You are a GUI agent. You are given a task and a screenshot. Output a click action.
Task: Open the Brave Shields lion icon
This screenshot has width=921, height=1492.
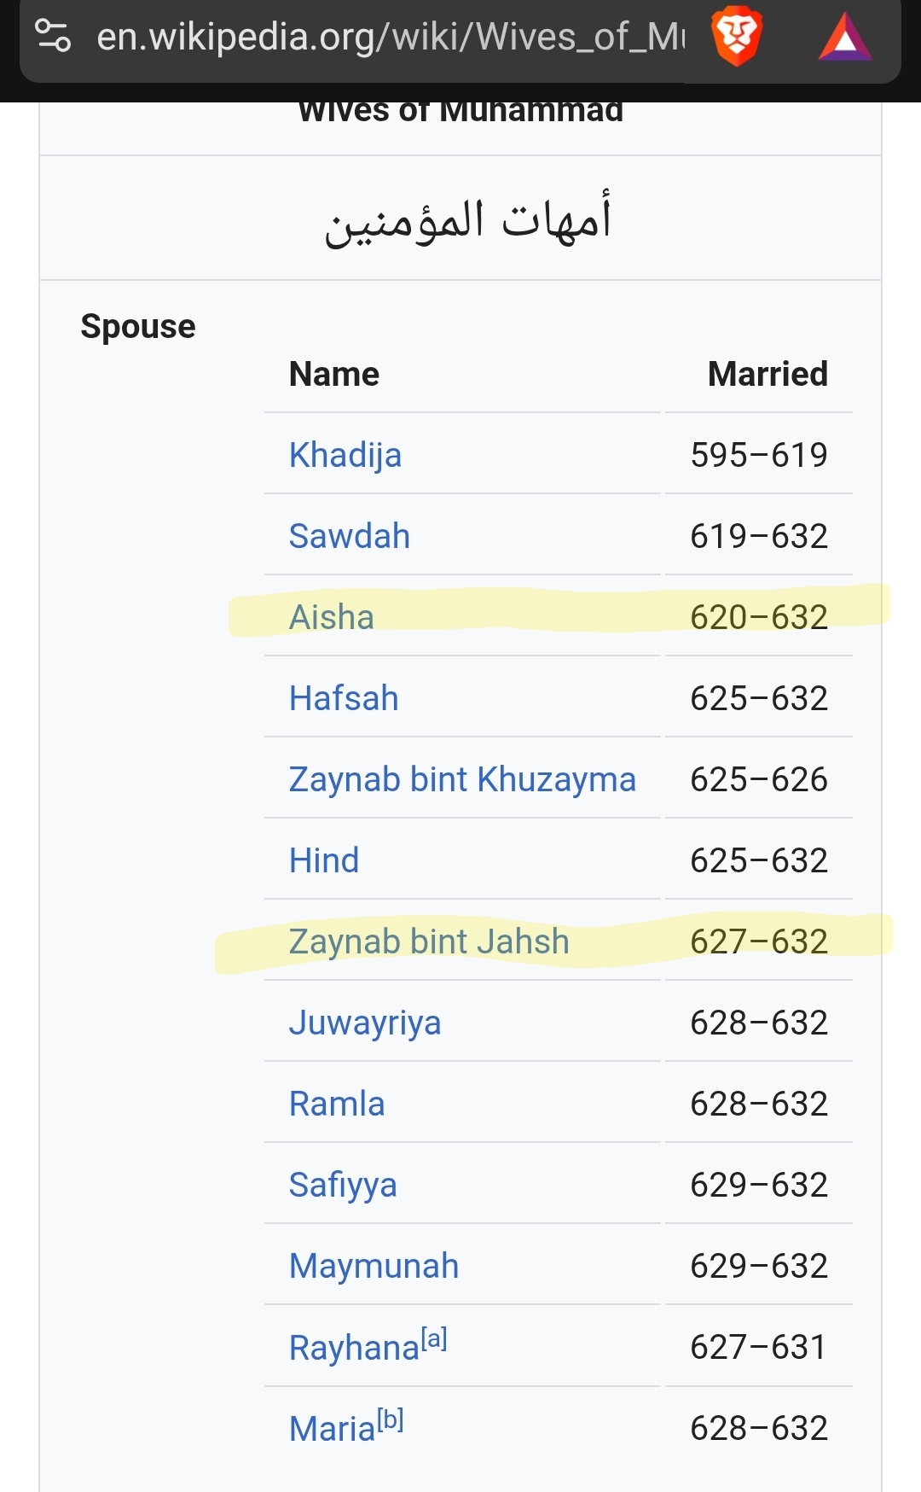(737, 36)
